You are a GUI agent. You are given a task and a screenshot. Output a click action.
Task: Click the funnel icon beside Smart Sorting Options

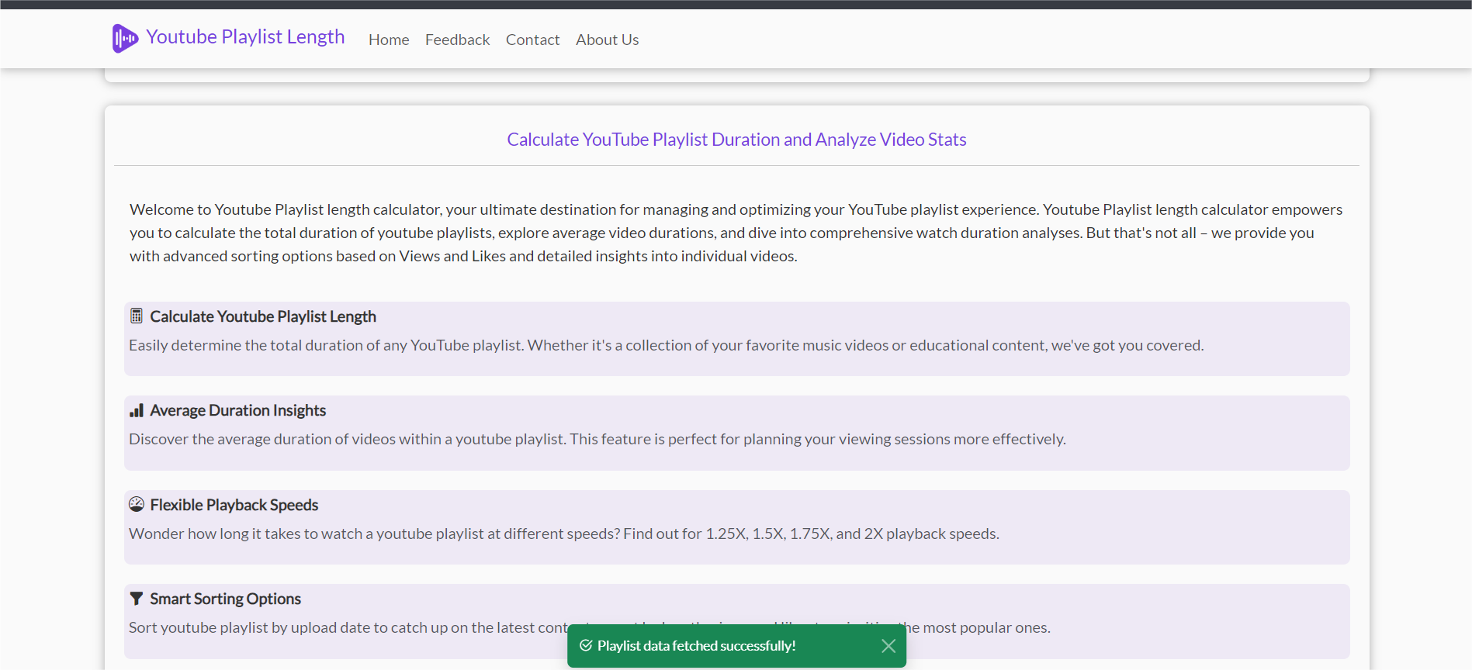coord(137,599)
